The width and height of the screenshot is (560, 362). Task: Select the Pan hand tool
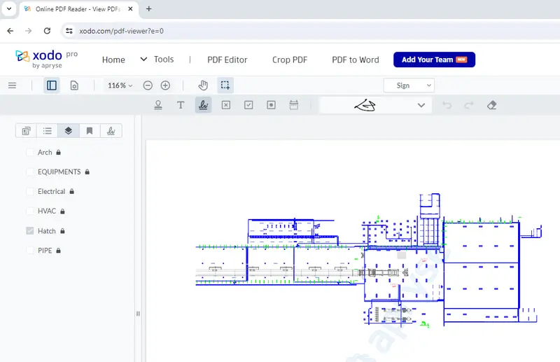203,85
